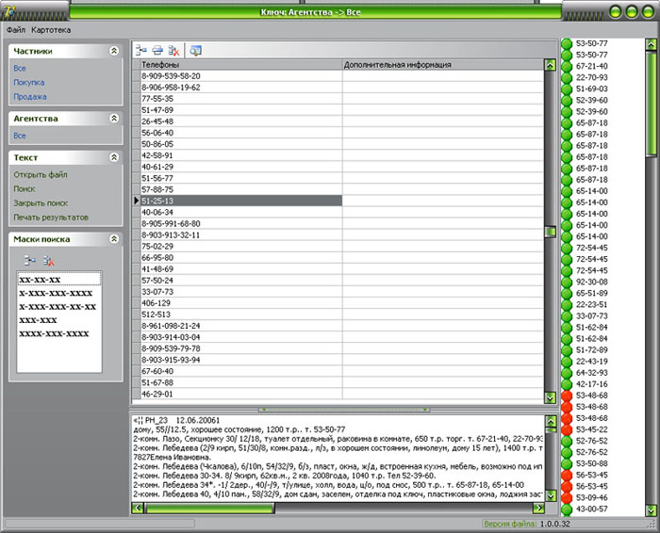Screen dimensions: 660x533
Task: Click the delete record icon in table toolbar
Action: click(x=174, y=50)
